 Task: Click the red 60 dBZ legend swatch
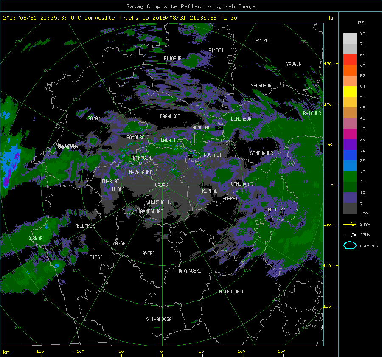pos(350,60)
